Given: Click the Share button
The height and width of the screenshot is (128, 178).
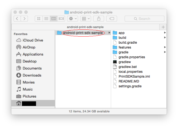Looking at the screenshot, I should [x=99, y=19].
